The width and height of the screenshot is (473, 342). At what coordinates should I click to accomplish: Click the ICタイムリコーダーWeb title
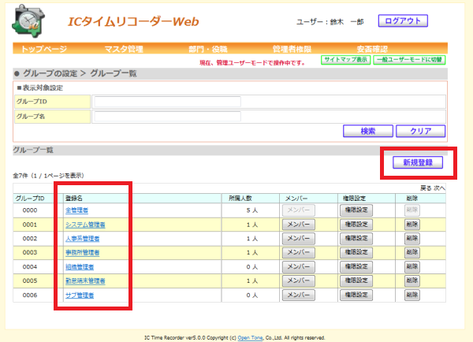[x=133, y=22]
